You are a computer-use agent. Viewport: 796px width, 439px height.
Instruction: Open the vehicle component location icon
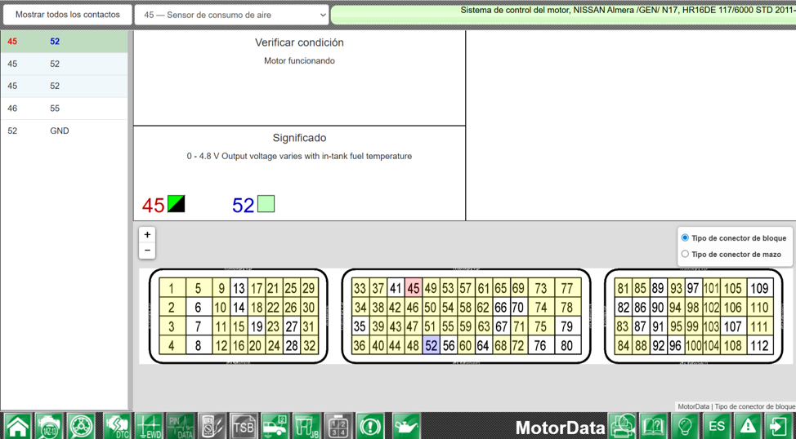tap(275, 426)
